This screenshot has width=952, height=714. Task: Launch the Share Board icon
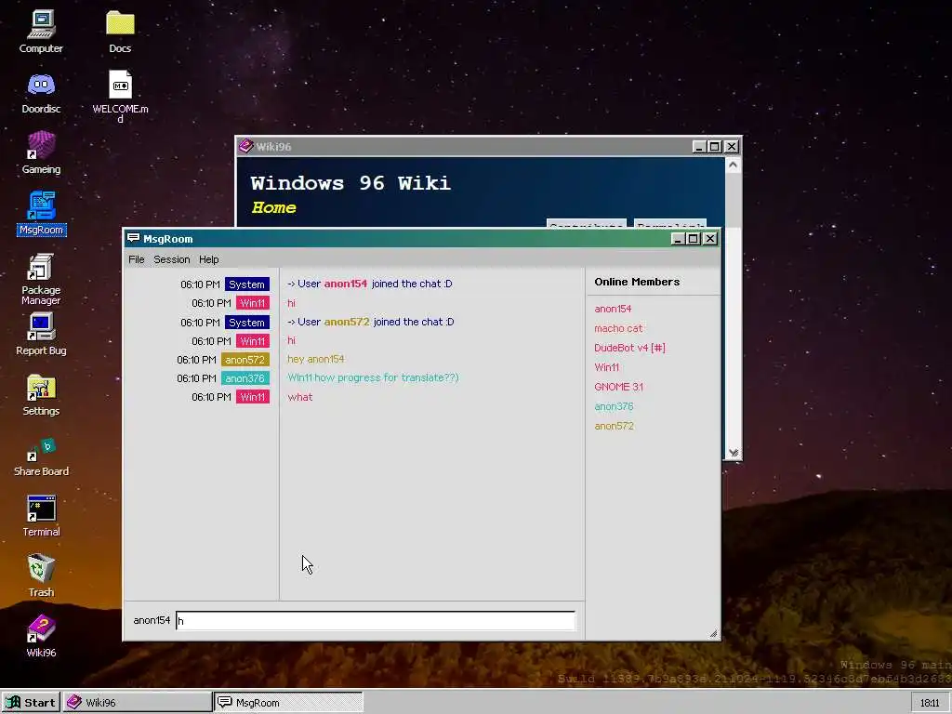(41, 456)
